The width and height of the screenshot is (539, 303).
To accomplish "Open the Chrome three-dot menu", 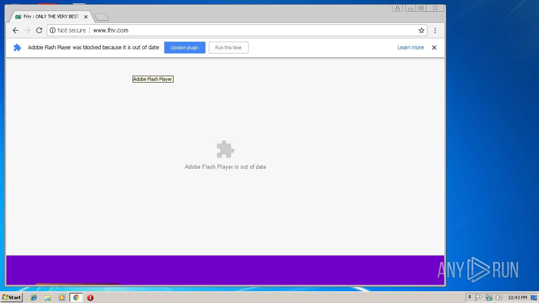I will [435, 30].
